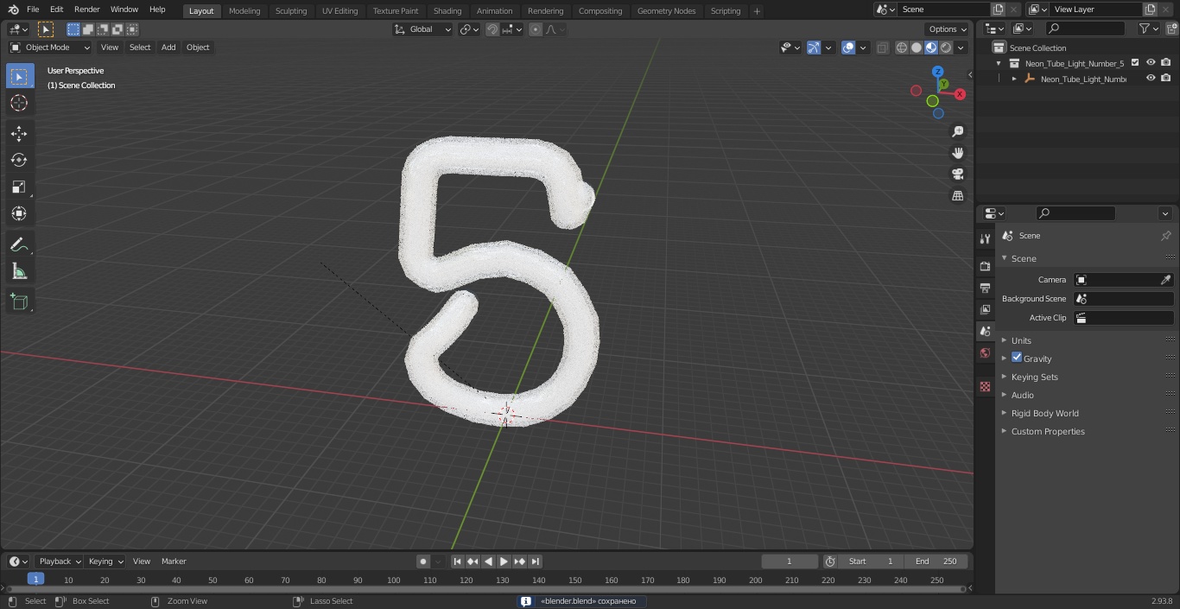Choose the Select Box tool in the toolbar
This screenshot has width=1180, height=609.
[x=19, y=76]
